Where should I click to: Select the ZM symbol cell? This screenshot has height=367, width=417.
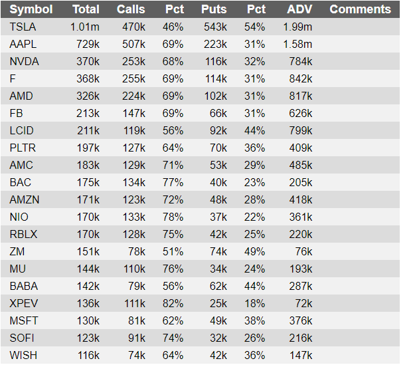tap(17, 252)
